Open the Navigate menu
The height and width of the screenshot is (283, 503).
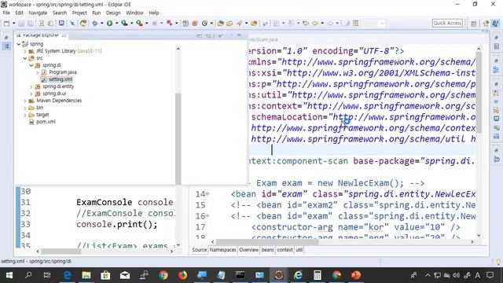[x=38, y=13]
